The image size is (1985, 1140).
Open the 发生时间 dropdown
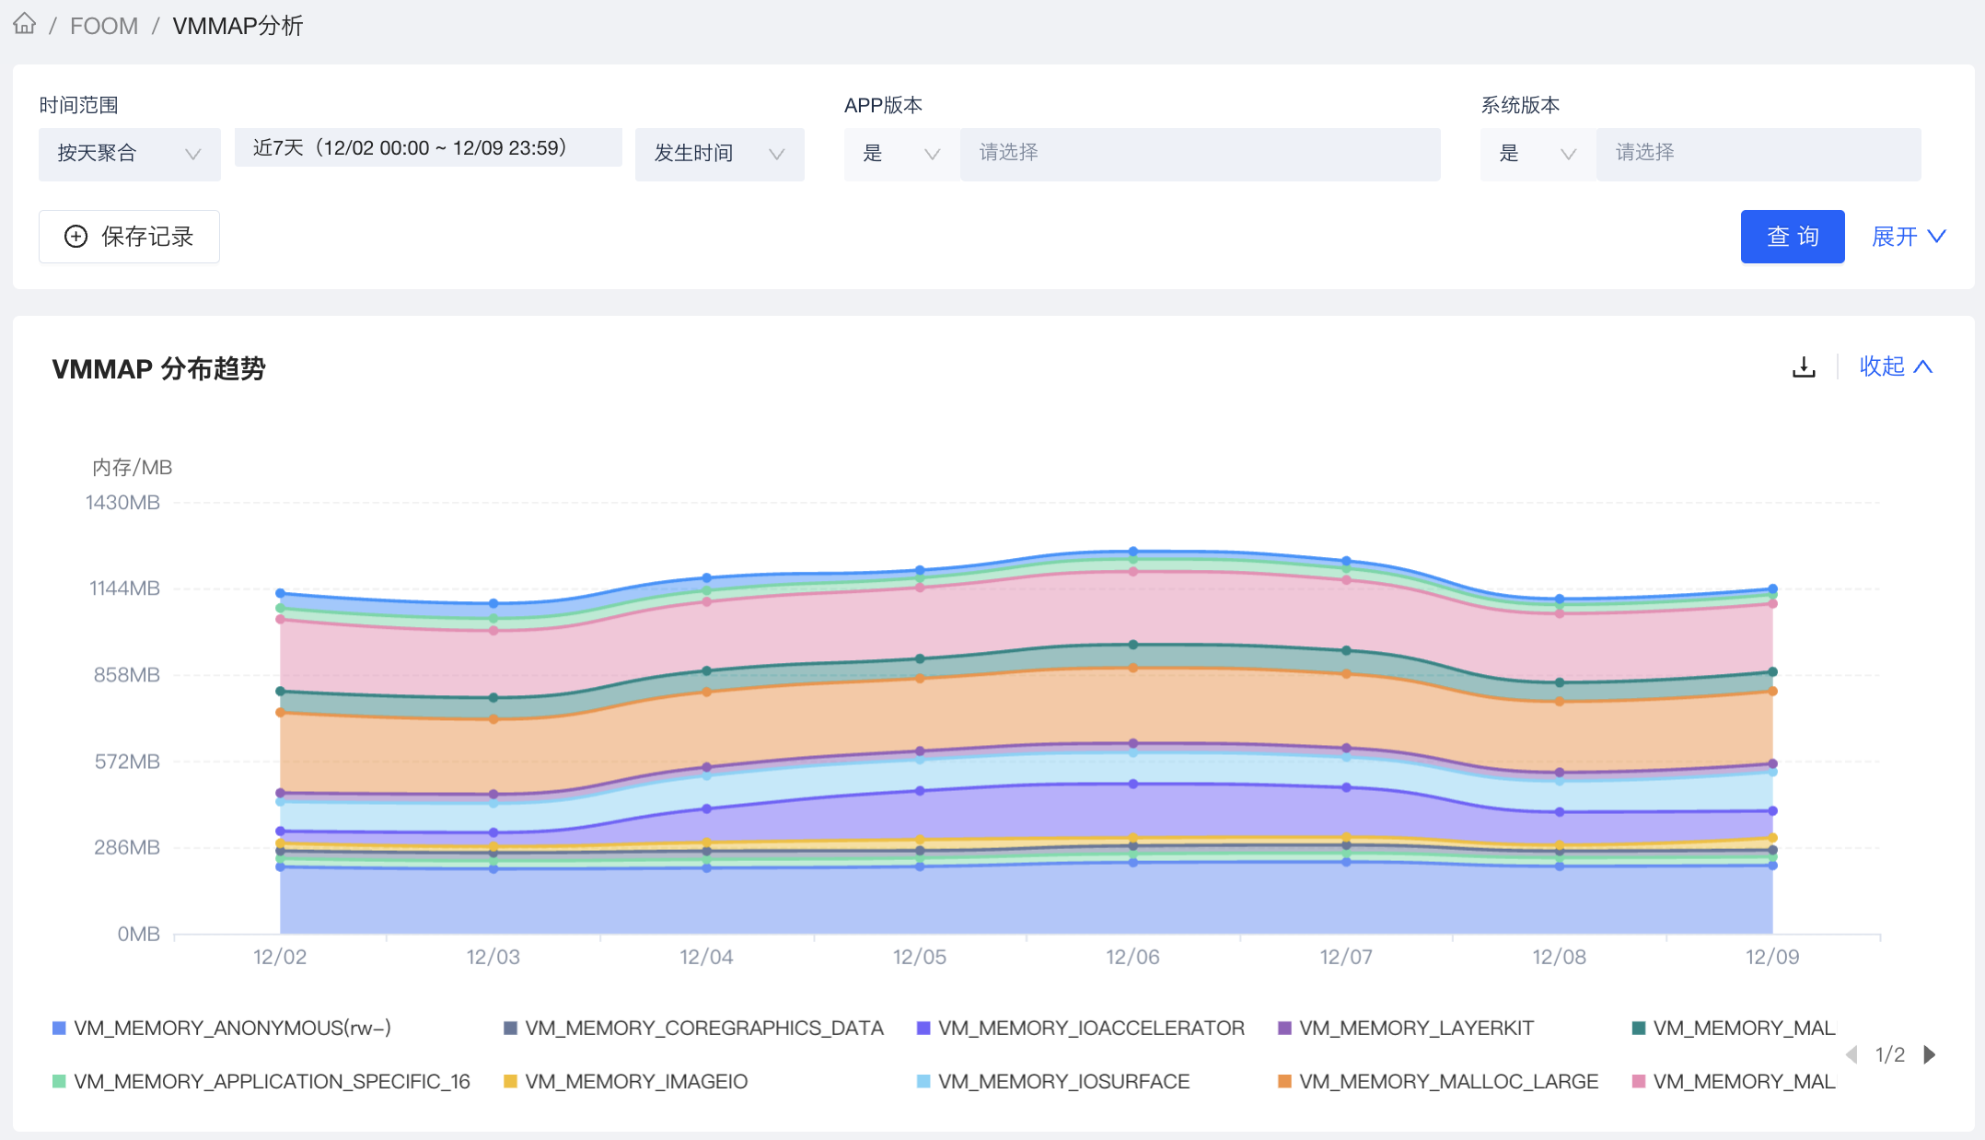click(x=719, y=154)
